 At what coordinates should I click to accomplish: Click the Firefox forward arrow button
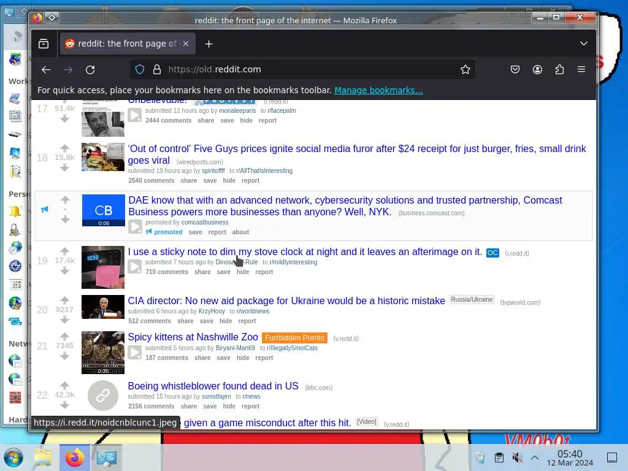(68, 70)
